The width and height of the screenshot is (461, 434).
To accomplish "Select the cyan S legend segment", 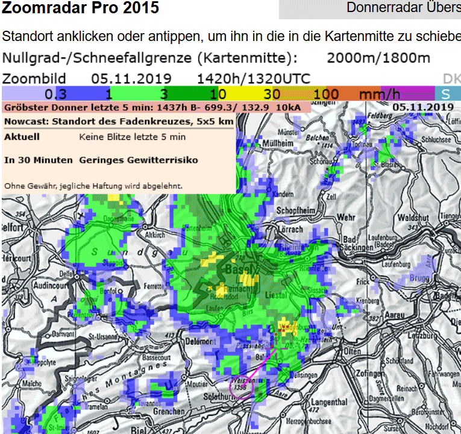I will 448,93.
